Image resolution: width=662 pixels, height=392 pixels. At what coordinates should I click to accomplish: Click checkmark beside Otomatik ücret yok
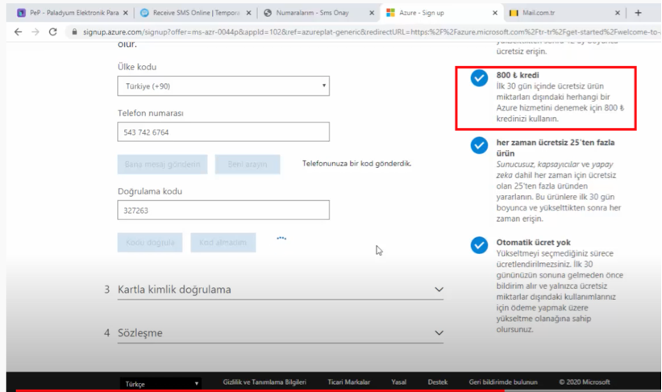(479, 245)
